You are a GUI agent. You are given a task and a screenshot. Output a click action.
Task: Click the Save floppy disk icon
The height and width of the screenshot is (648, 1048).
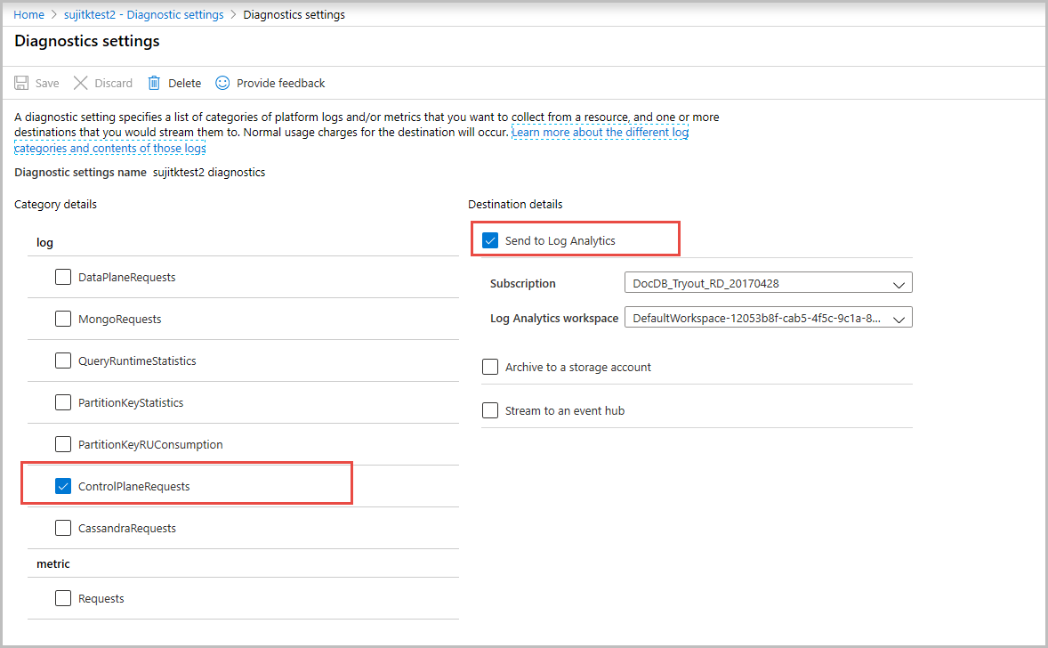click(x=22, y=83)
